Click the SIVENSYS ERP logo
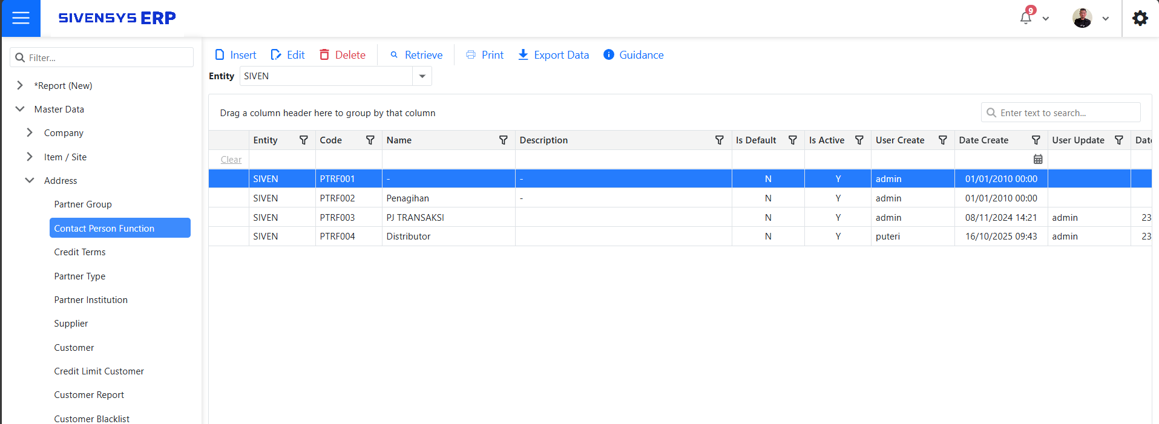1159x424 pixels. [117, 18]
